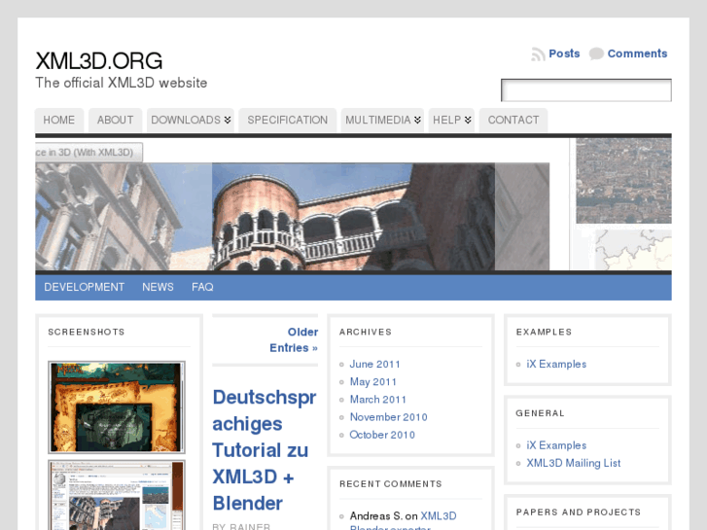Screen dimensions: 707x530
Task: Open the ABOUT menu item
Action: click(x=115, y=120)
